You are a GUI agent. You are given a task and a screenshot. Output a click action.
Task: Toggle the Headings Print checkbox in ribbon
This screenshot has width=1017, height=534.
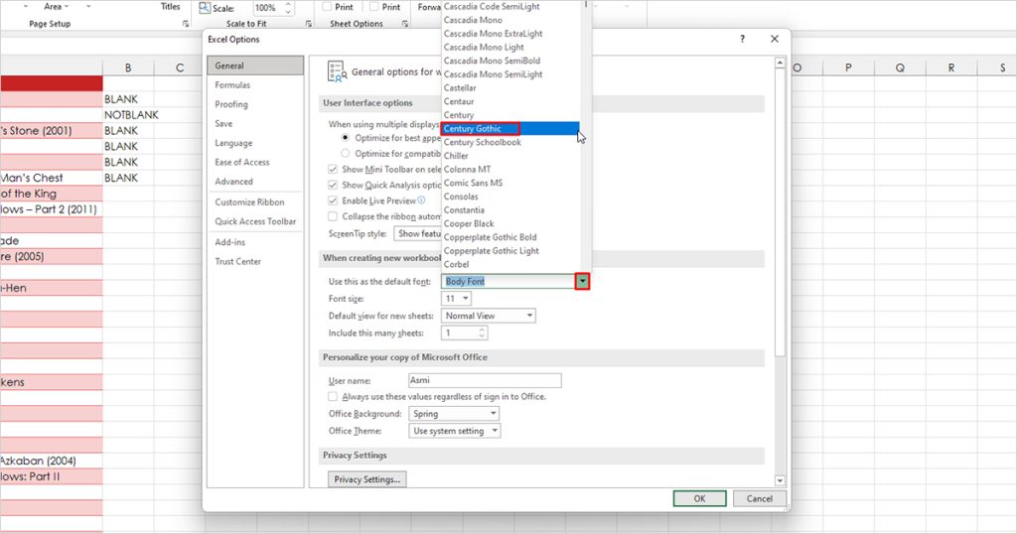[x=374, y=7]
